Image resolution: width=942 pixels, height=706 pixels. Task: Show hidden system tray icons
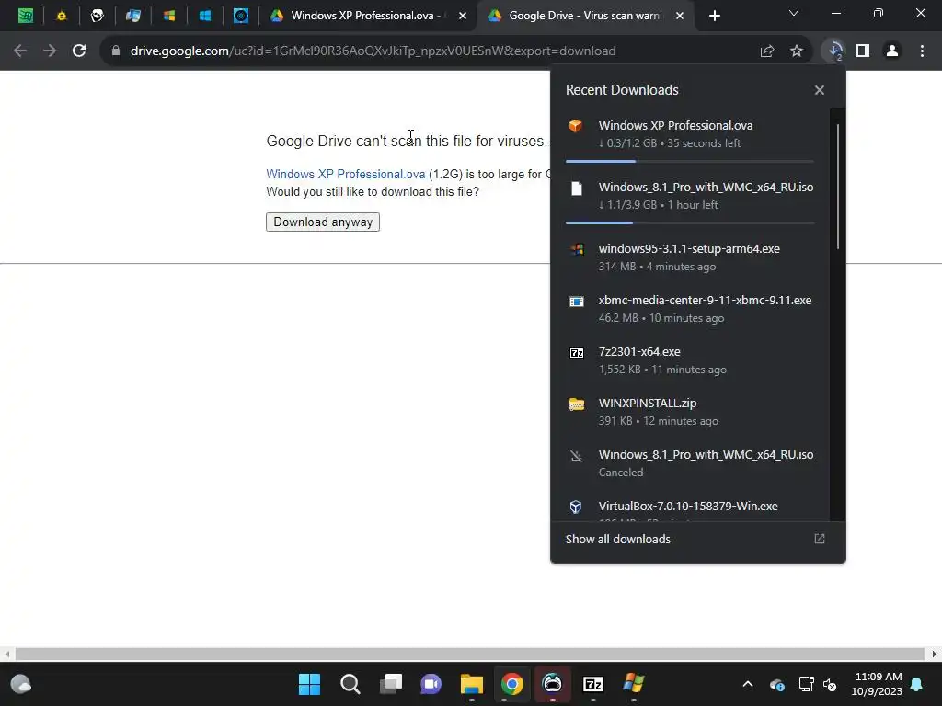tap(748, 684)
